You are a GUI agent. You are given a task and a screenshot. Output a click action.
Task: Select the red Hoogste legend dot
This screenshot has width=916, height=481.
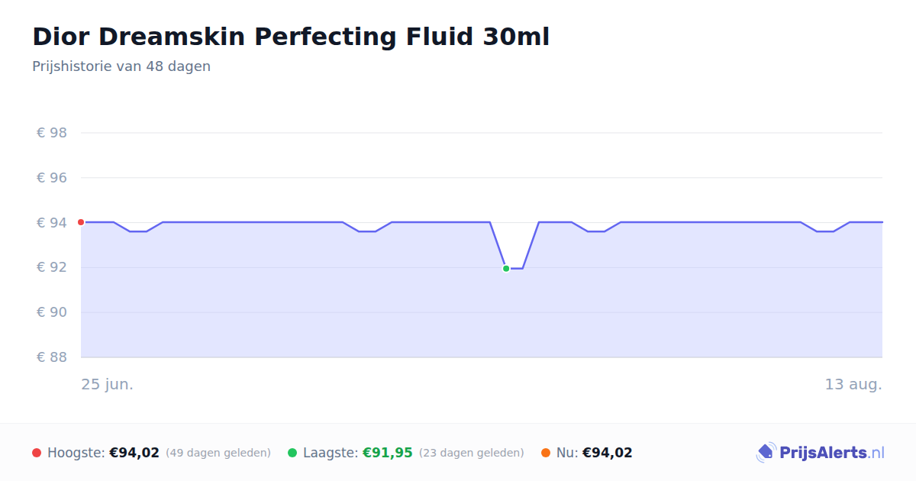click(x=37, y=453)
